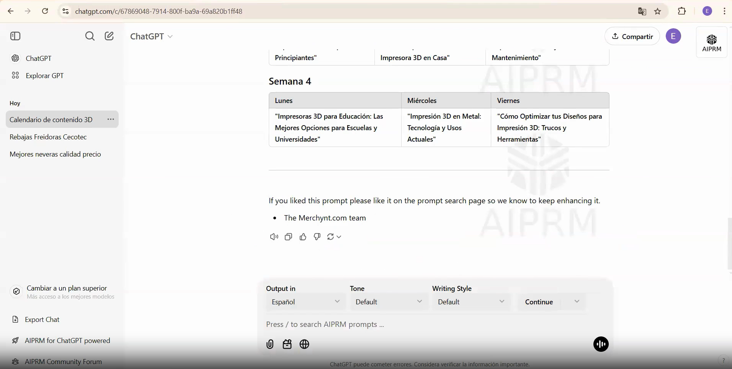Copy the response with the copy icon

click(x=288, y=237)
